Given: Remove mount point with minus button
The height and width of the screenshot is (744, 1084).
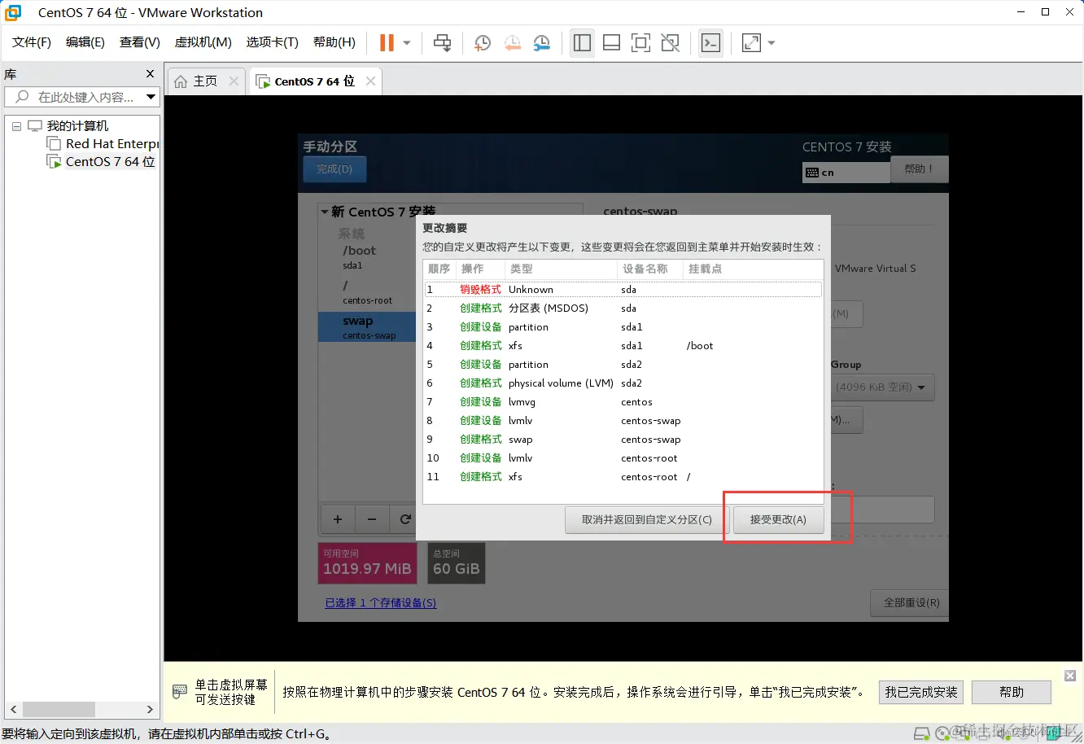Looking at the screenshot, I should point(372,519).
